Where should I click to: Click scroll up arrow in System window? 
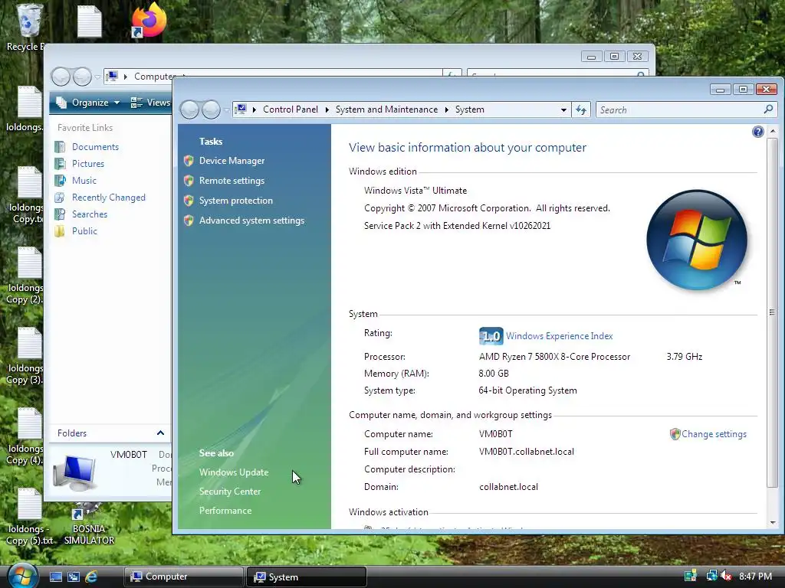(773, 131)
